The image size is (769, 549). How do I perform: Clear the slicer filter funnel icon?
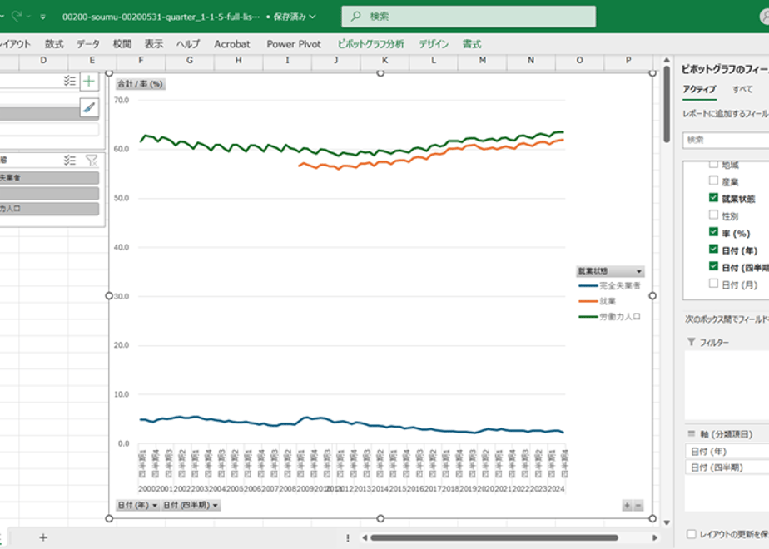point(92,160)
